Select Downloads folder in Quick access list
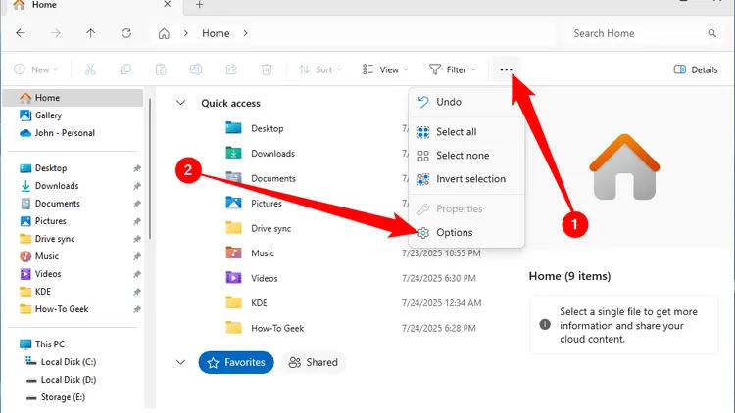 pos(261,153)
